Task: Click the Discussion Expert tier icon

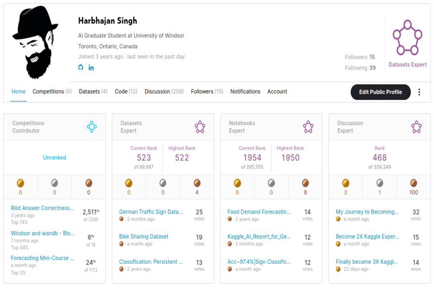Action: 417,127
